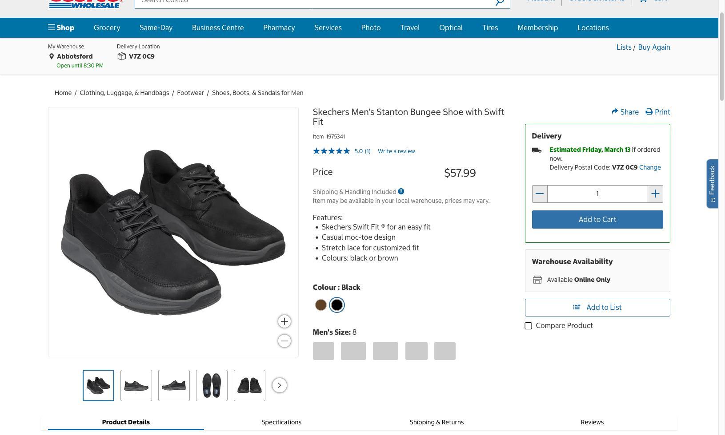Zoom in on the product image
The image size is (725, 435).
tap(284, 321)
